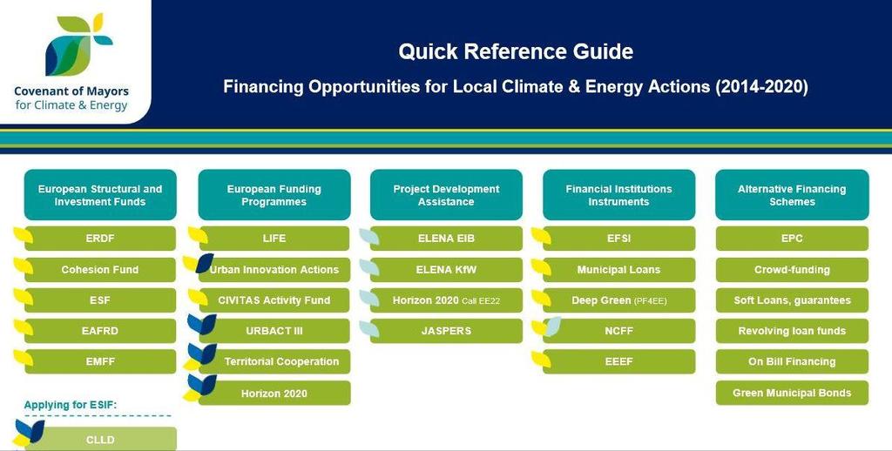
Task: Open the JASPERS entry
Action: point(446,331)
